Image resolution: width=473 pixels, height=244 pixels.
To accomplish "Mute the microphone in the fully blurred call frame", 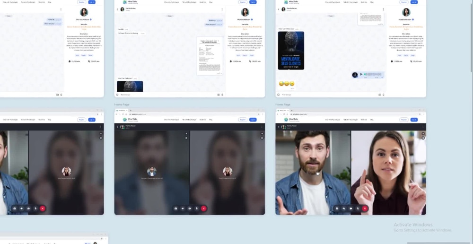I will (197, 209).
